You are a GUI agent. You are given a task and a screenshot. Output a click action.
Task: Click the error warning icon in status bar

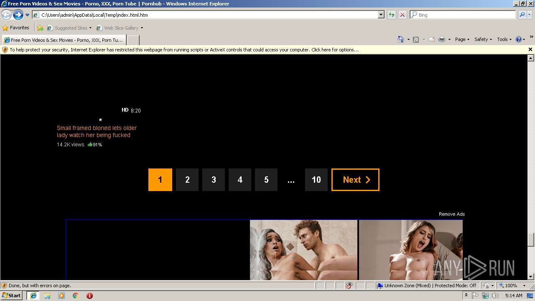pos(4,286)
